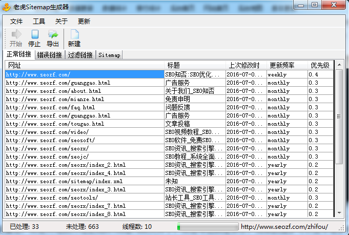The width and height of the screenshot is (349, 235).
Task: Click the 优先级 column header
Action: click(x=320, y=65)
